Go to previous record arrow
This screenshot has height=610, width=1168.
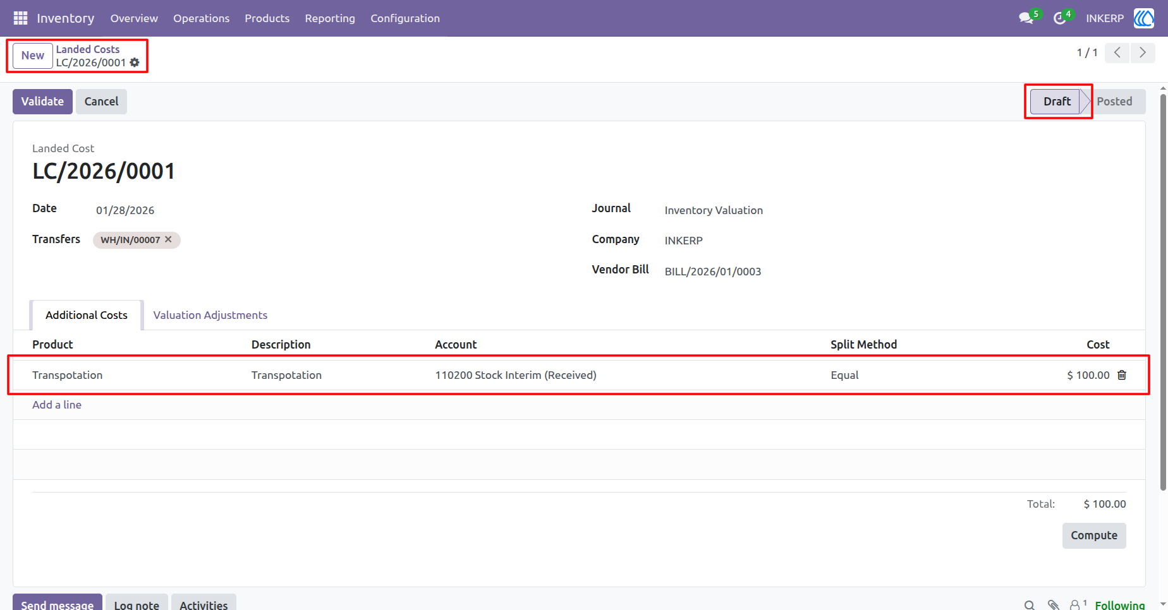(x=1117, y=52)
